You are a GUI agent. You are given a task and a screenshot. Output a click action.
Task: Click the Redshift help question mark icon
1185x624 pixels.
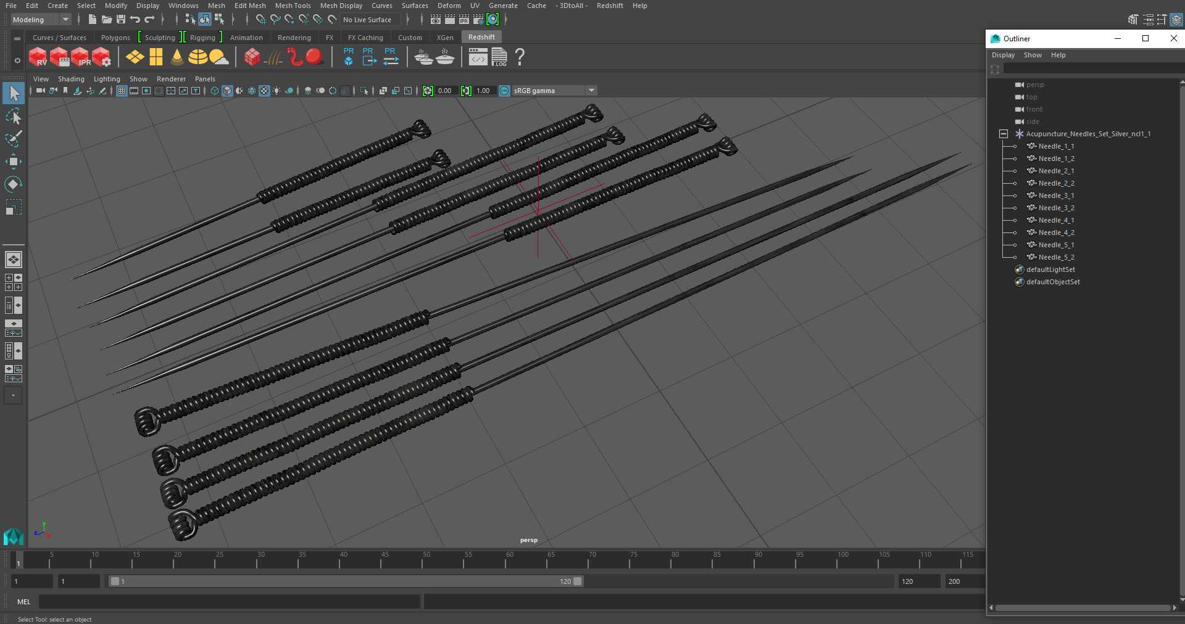point(520,57)
